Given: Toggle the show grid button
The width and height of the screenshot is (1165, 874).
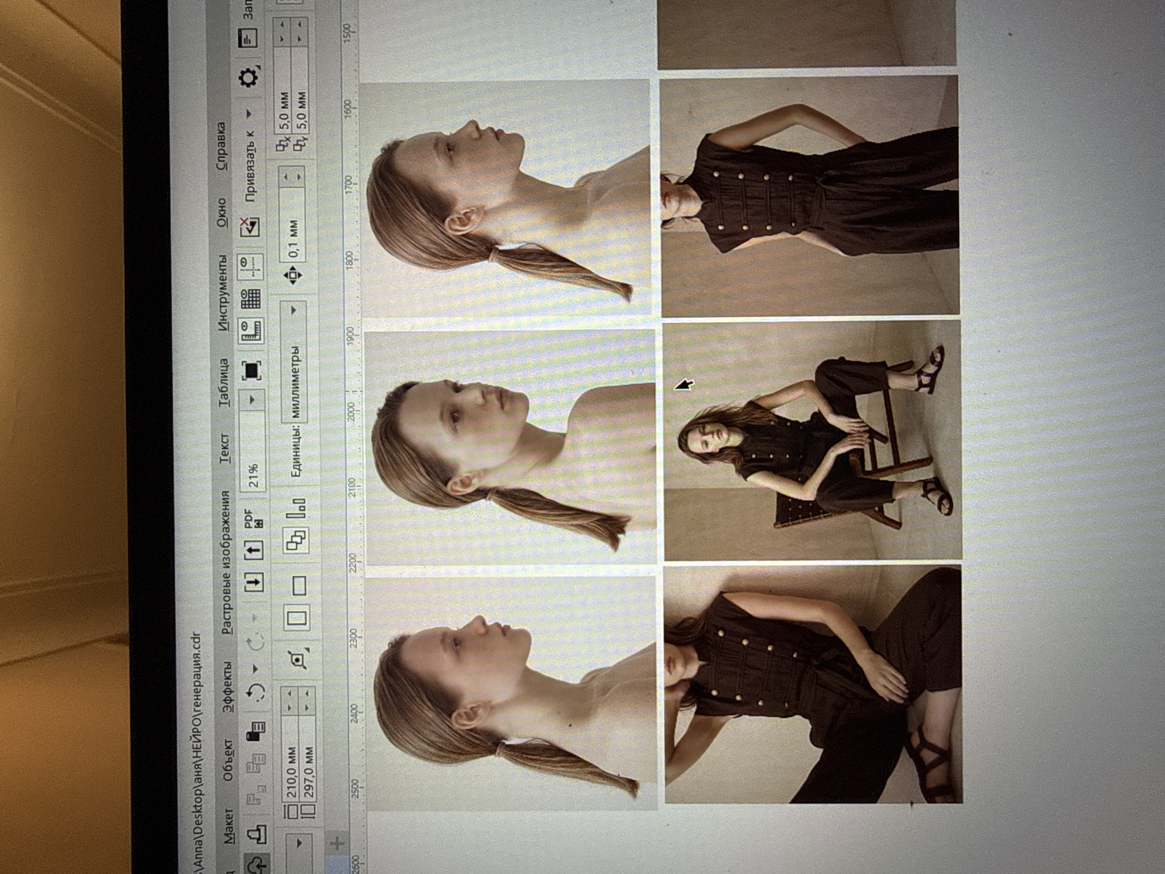Looking at the screenshot, I should click(x=250, y=299).
